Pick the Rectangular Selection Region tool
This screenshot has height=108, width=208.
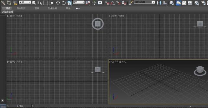[x=45, y=3]
